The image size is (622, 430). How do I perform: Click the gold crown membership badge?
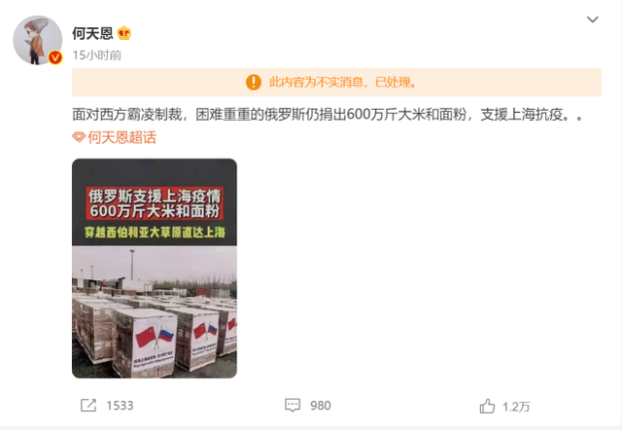[124, 33]
